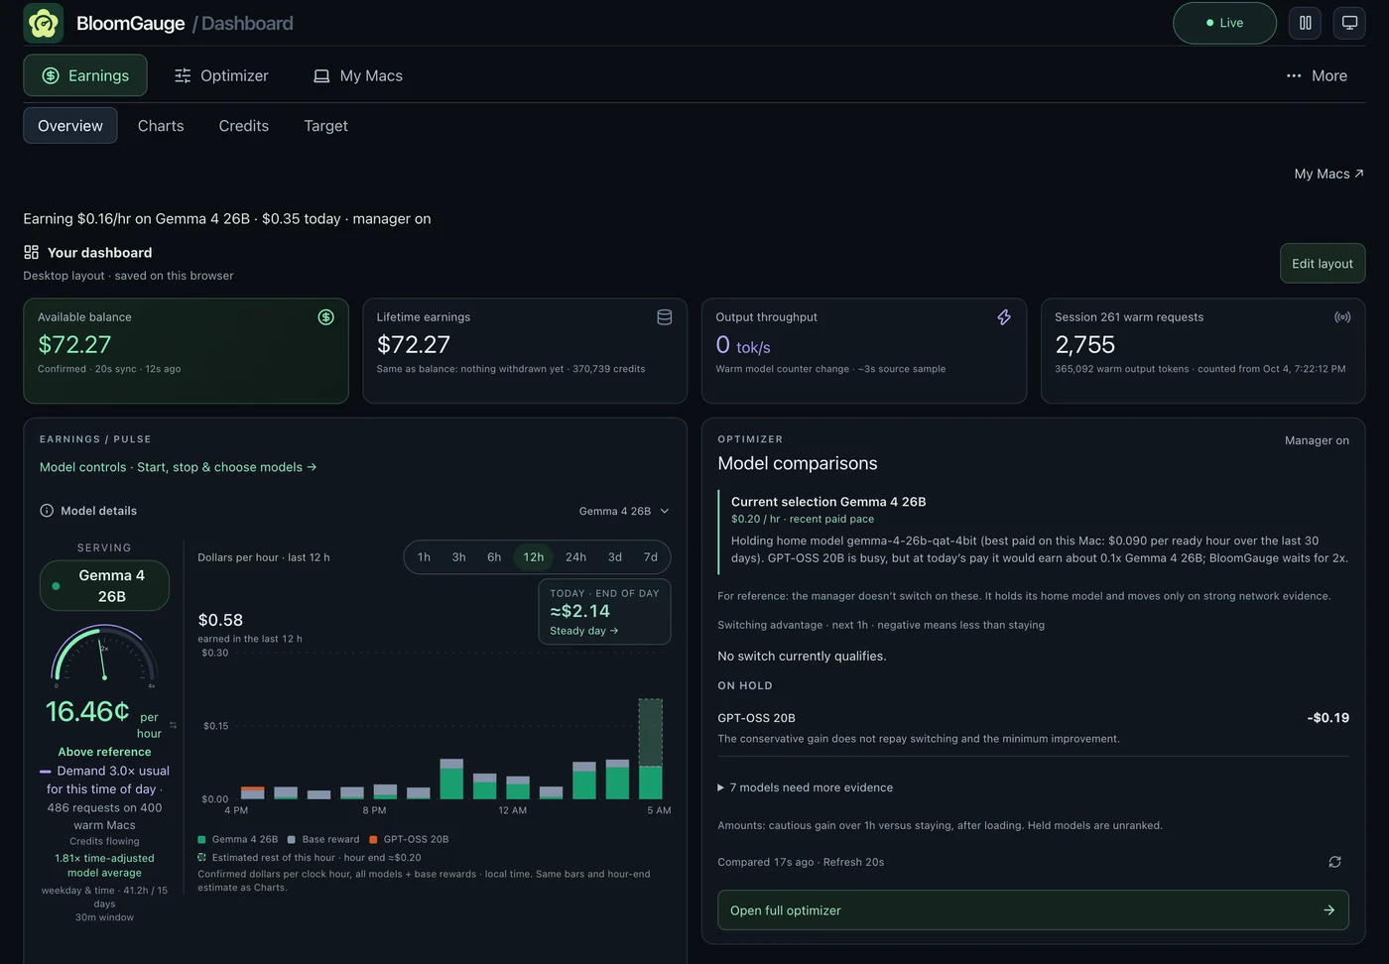Click the swap arrows icon beside per hour
Screen dimensions: 1389x964
tap(173, 725)
